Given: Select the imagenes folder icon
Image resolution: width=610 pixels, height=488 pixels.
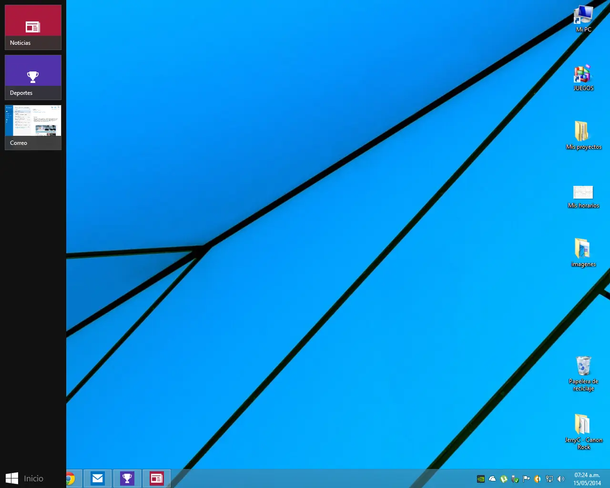Looking at the screenshot, I should tap(583, 253).
